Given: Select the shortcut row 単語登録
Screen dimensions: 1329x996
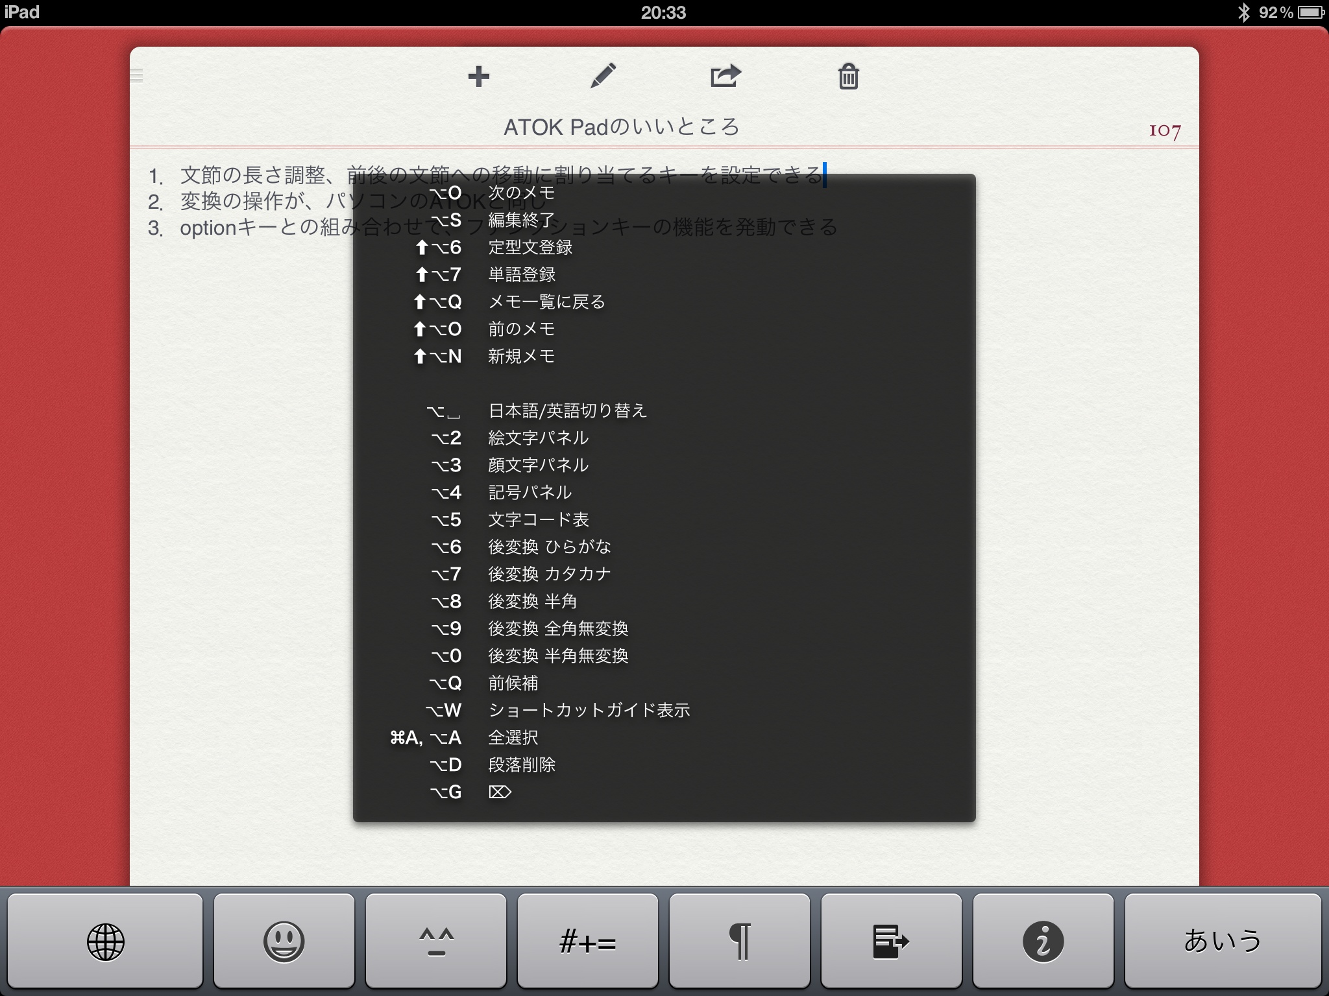Looking at the screenshot, I should coord(664,274).
